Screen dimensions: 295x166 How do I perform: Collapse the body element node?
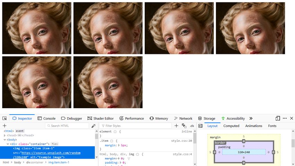[5, 140]
